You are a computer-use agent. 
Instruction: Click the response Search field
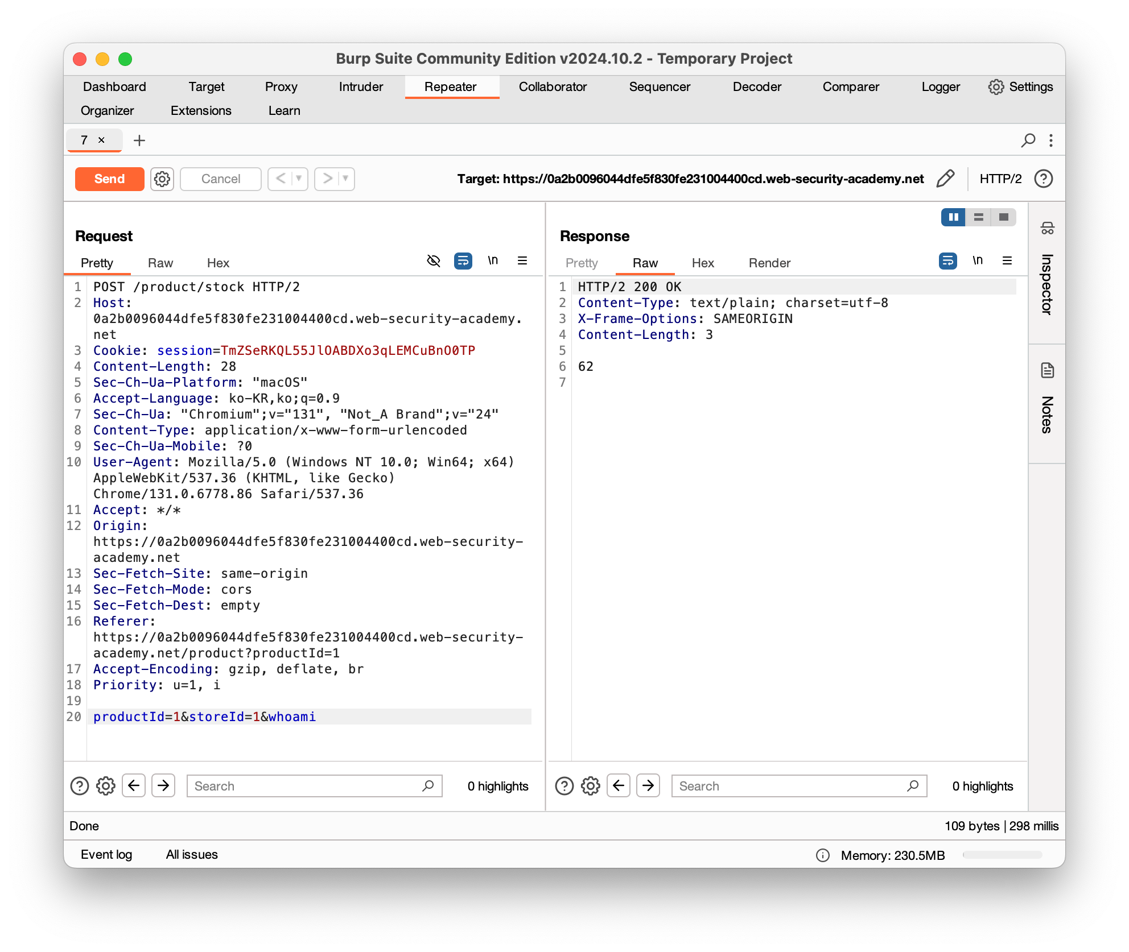799,786
